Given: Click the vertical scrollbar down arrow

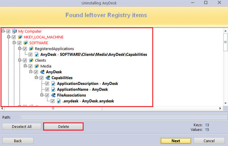Looking at the screenshot, I should coord(225,103).
